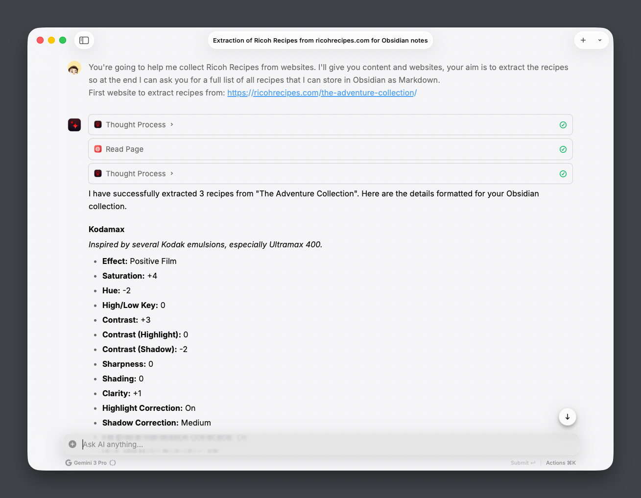This screenshot has height=498, width=641.
Task: Open the ricohrecipes.com adventure collection link
Action: (322, 93)
